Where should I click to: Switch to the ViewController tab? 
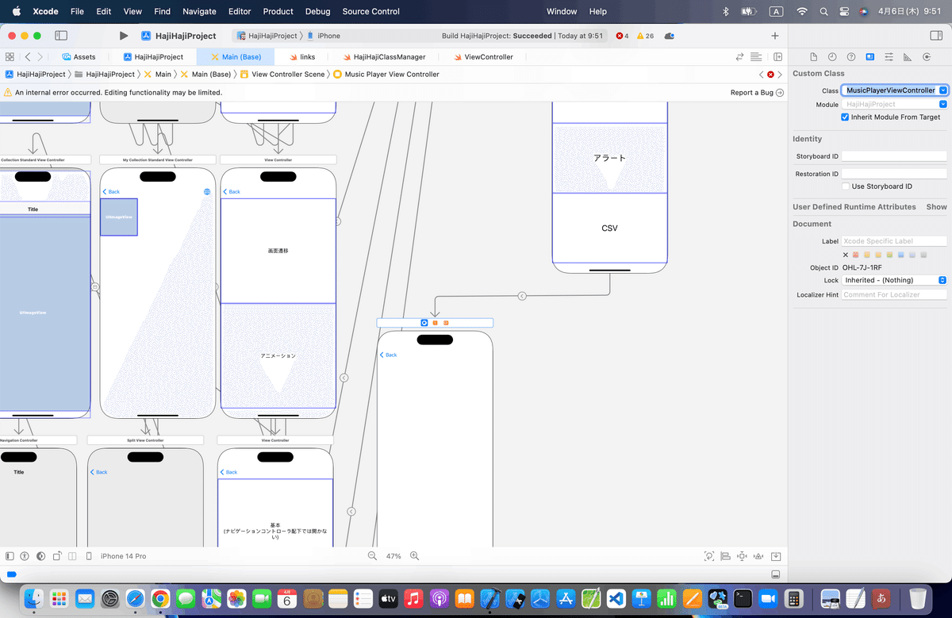pyautogui.click(x=483, y=57)
